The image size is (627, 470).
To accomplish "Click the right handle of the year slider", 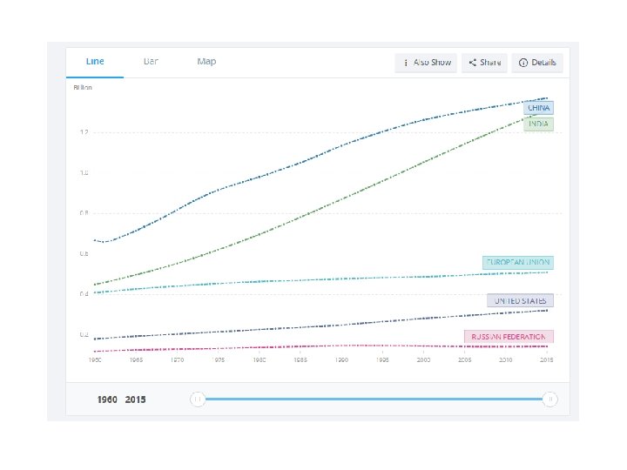I will click(x=549, y=399).
